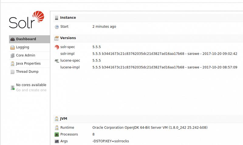Click the Thread Dump stack icon
The image size is (243, 145).
[x=12, y=72]
